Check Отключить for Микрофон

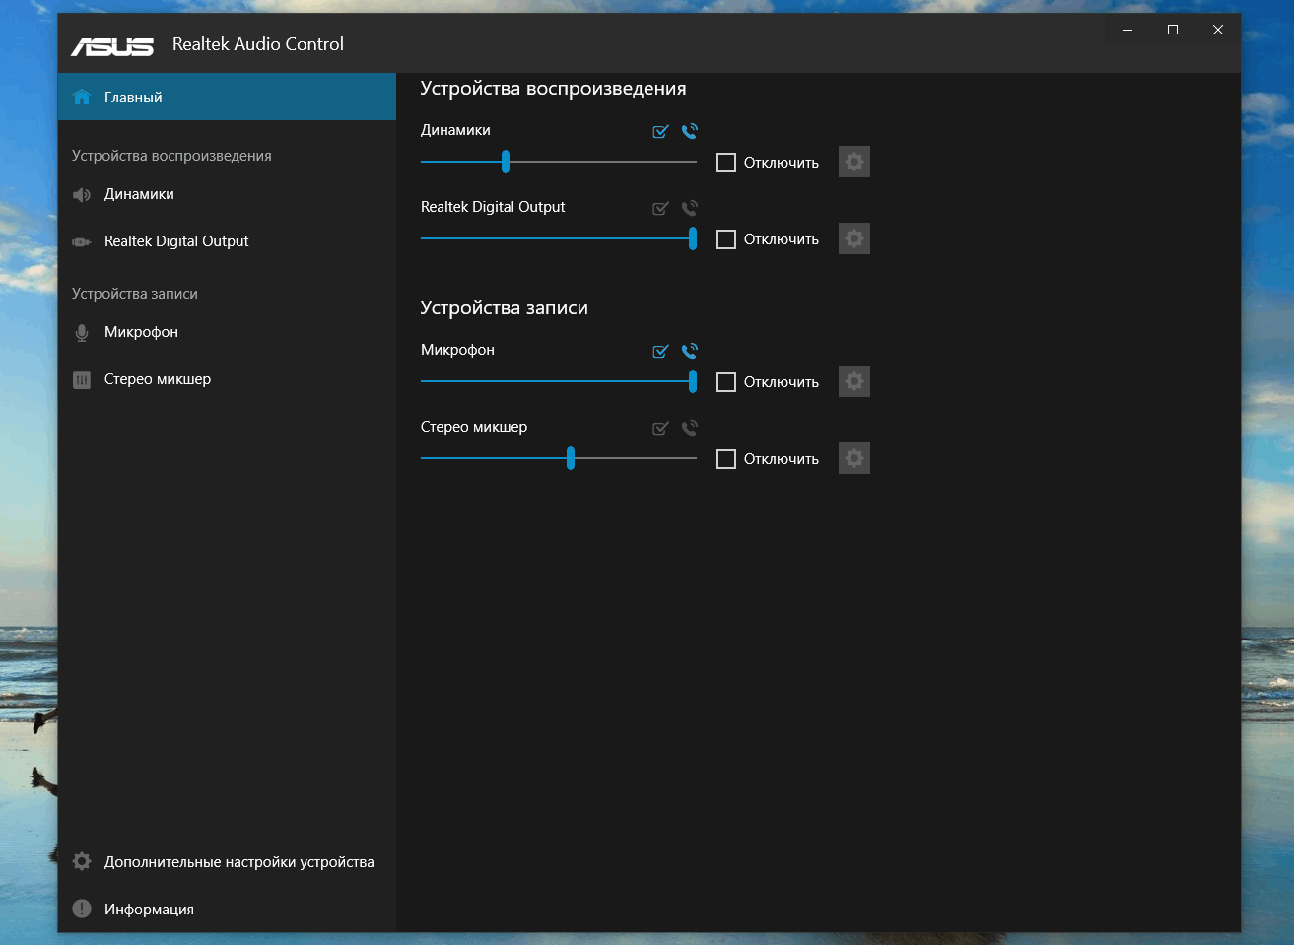coord(726,382)
